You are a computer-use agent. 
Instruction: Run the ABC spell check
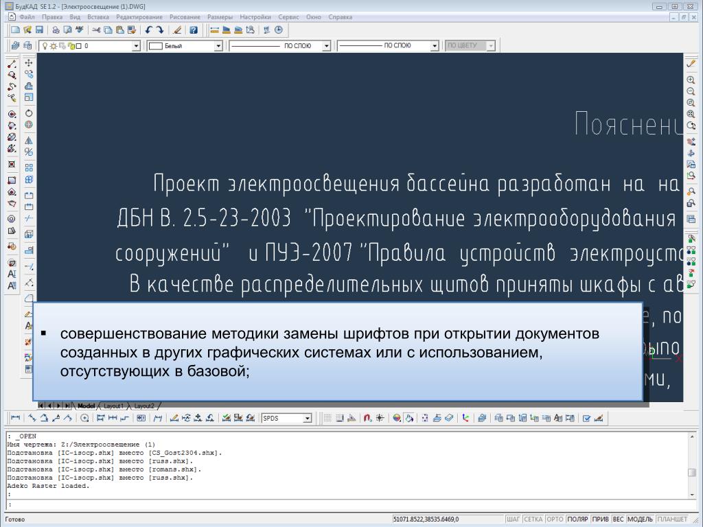coord(80,30)
